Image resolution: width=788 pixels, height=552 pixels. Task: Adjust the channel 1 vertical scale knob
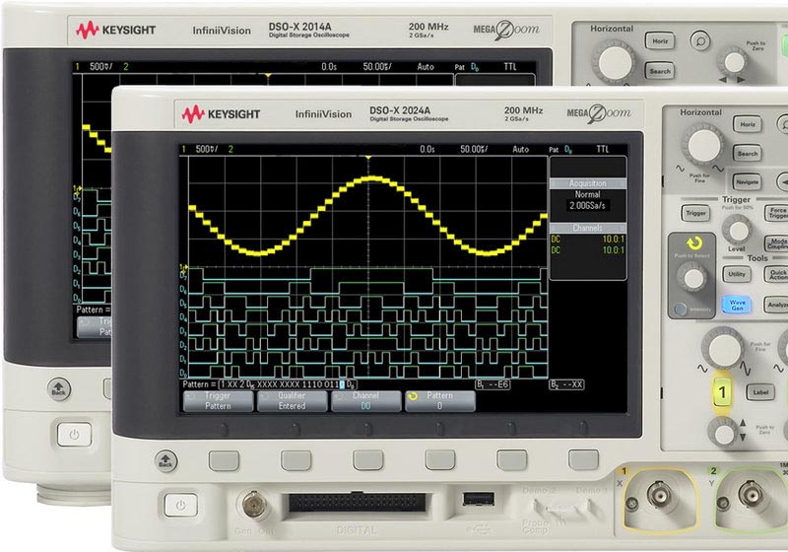[x=724, y=348]
